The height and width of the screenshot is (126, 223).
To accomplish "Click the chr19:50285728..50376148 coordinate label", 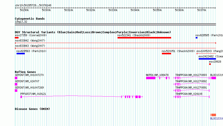I will tap(33, 5).
